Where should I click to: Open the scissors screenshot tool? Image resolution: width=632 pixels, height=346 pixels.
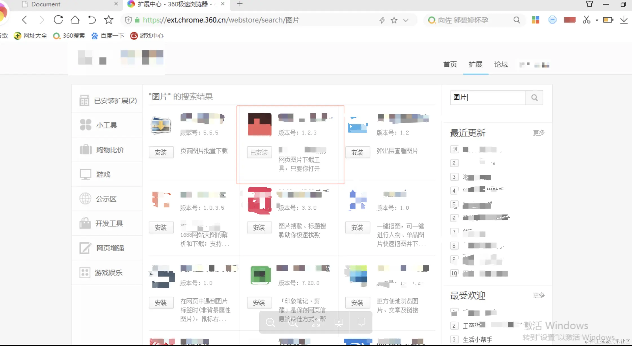587,20
